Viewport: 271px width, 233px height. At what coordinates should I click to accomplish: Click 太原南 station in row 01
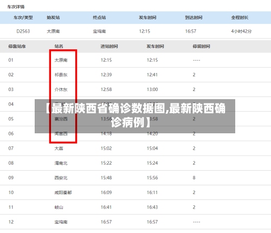click(61, 60)
